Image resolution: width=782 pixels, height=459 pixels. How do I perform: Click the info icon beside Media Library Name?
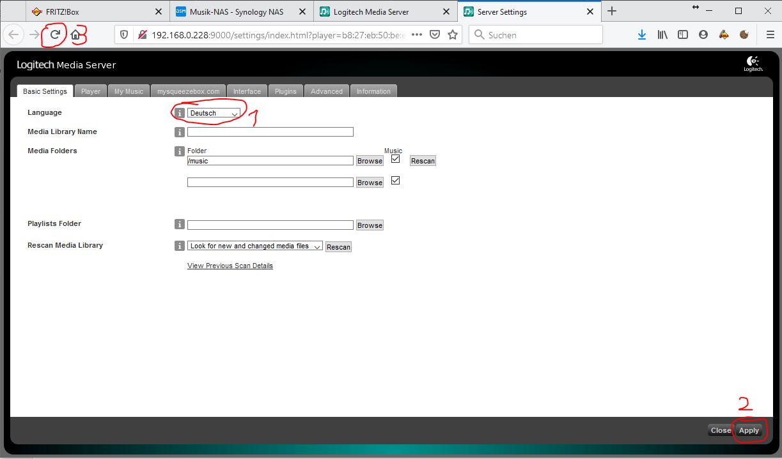point(180,132)
